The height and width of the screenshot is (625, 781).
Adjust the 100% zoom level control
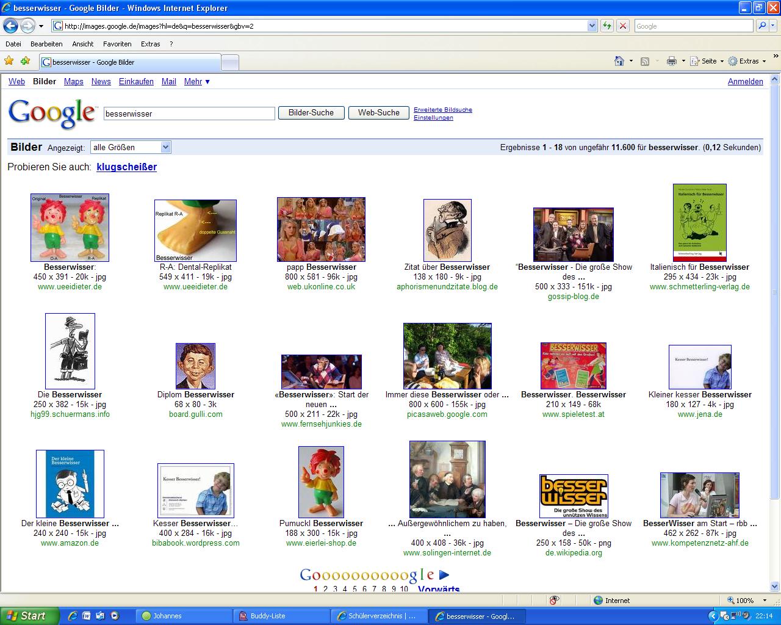pos(744,600)
